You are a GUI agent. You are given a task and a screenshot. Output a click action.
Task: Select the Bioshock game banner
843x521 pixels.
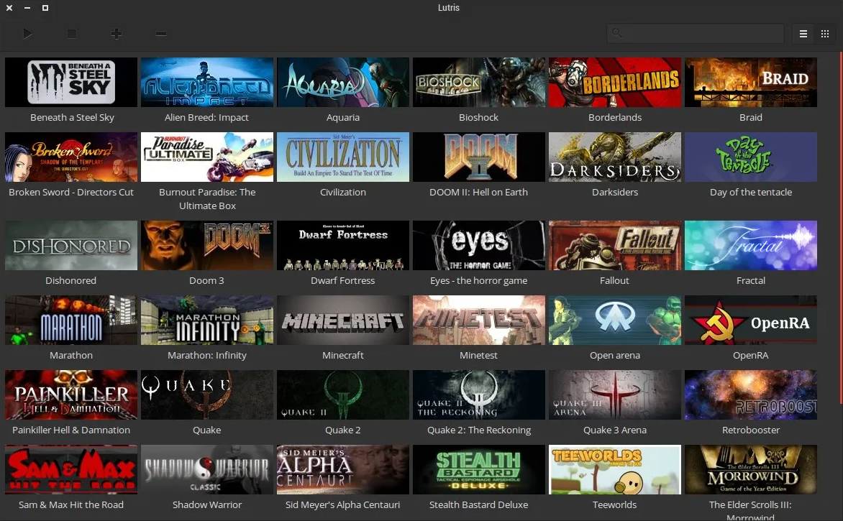[479, 82]
